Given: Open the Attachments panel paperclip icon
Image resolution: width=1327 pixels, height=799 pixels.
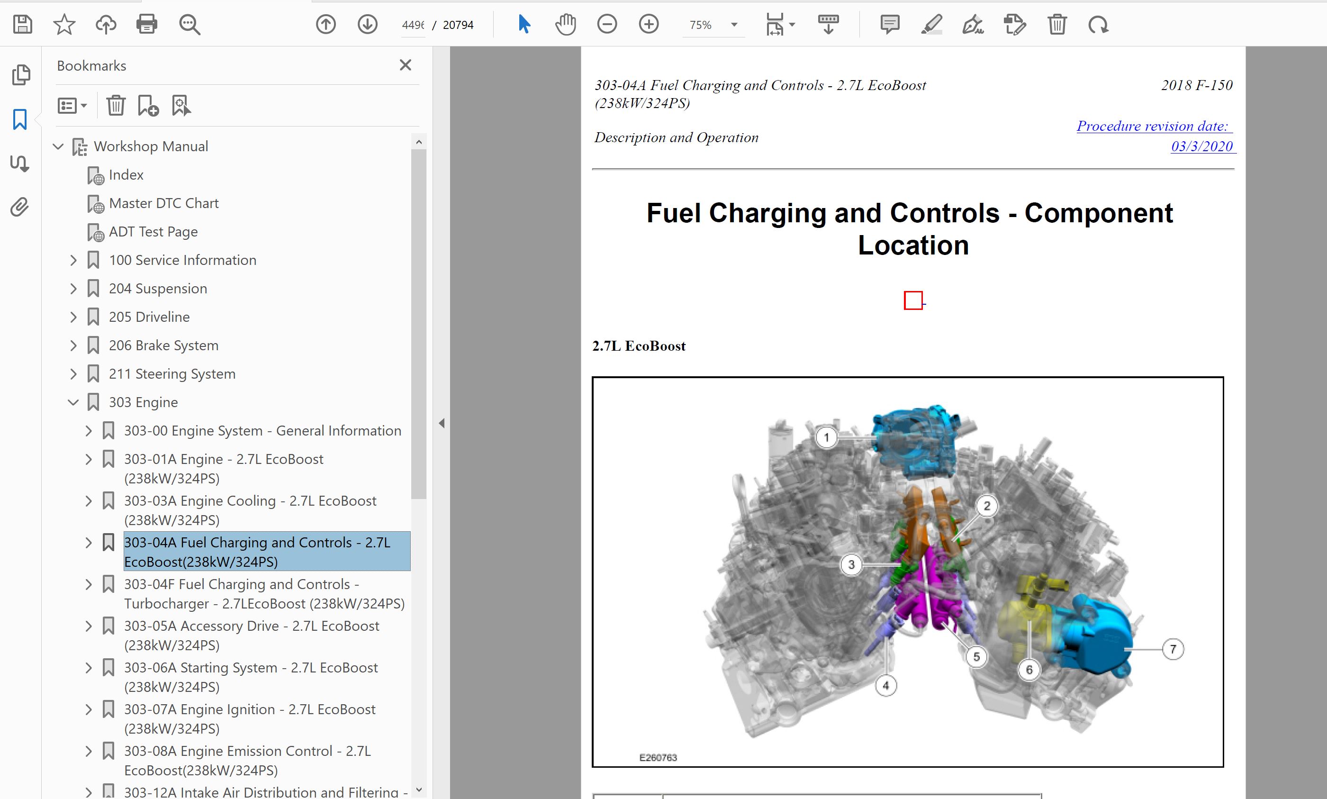Looking at the screenshot, I should click(x=20, y=207).
